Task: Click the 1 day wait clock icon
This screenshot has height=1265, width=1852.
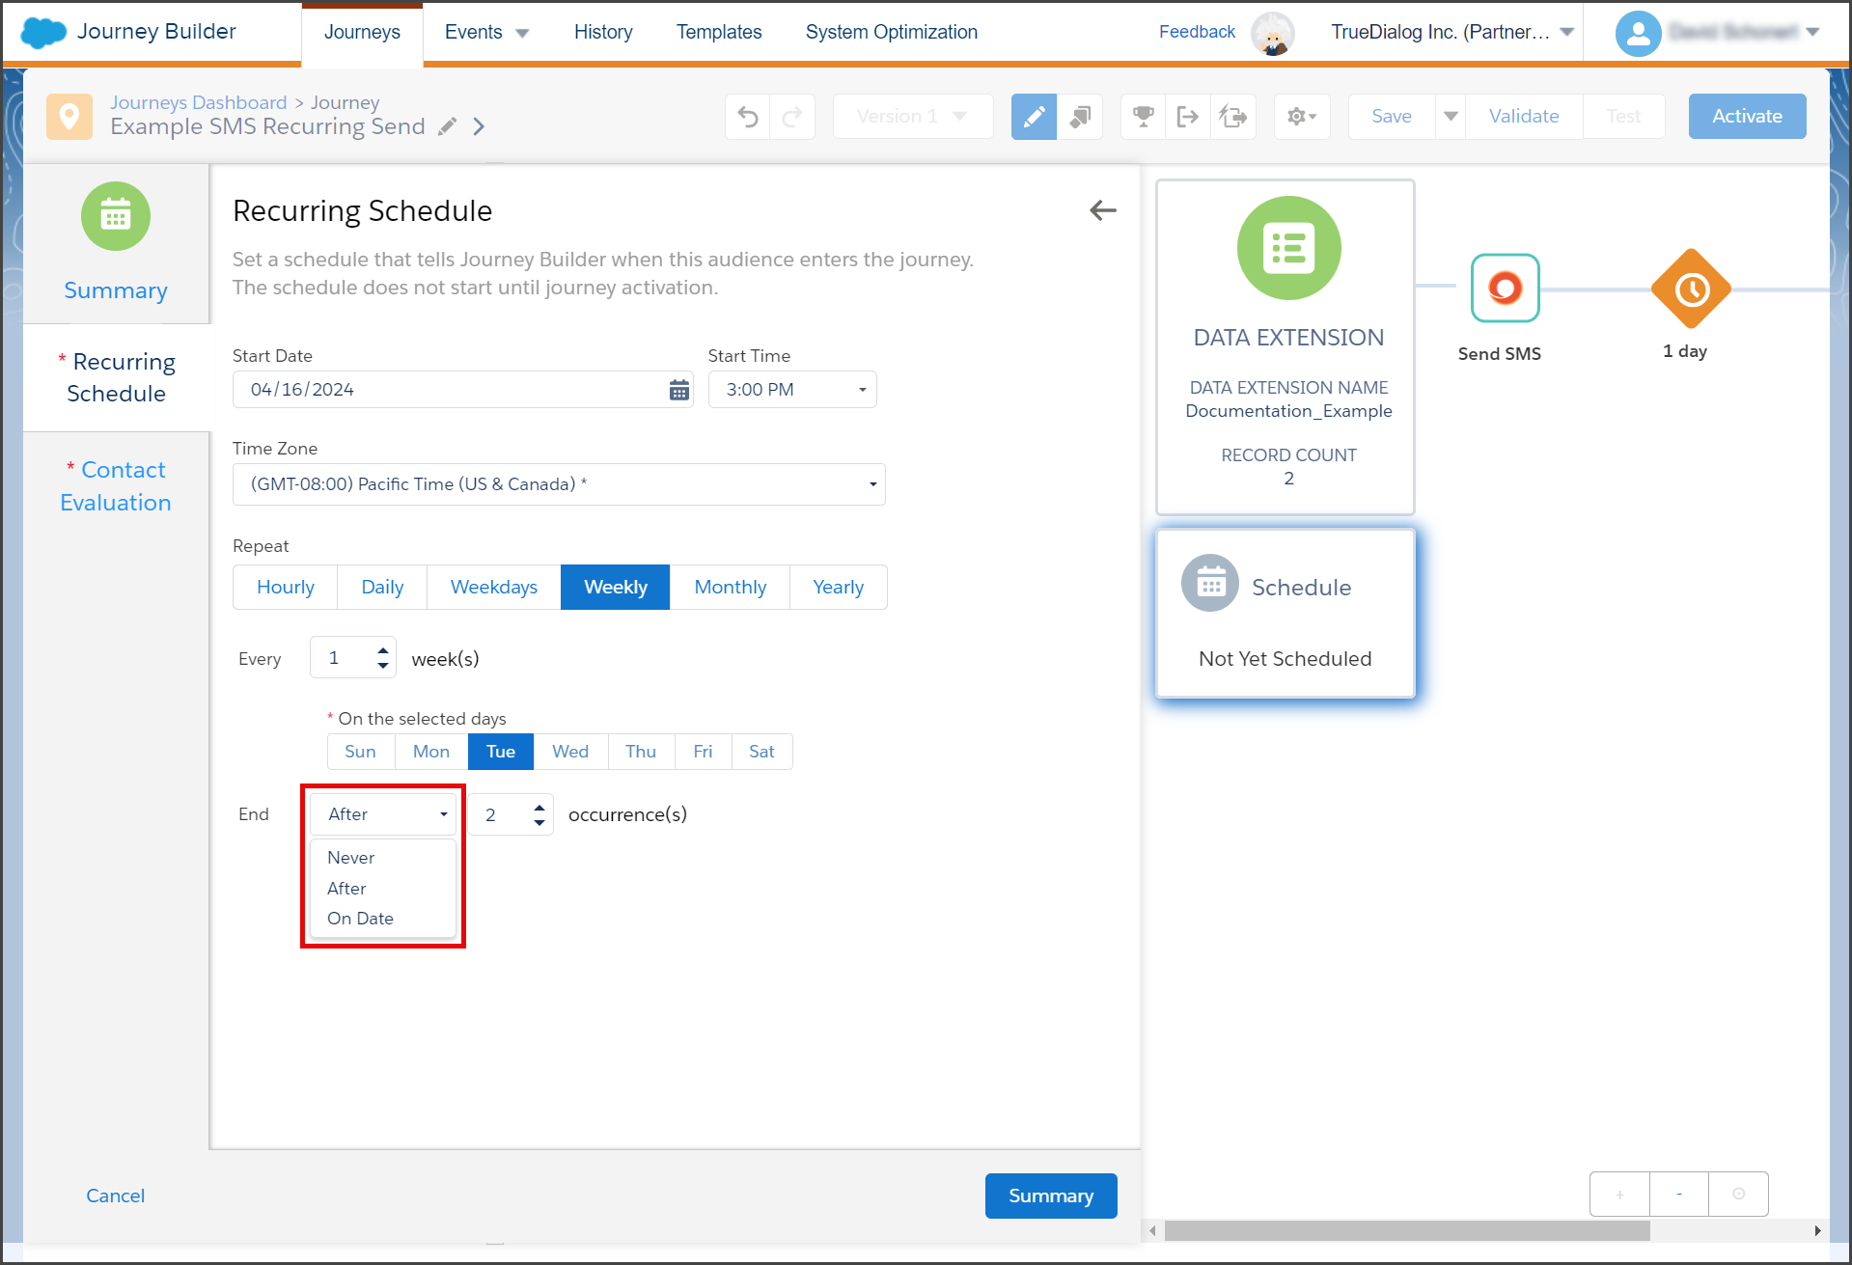Action: 1691,289
